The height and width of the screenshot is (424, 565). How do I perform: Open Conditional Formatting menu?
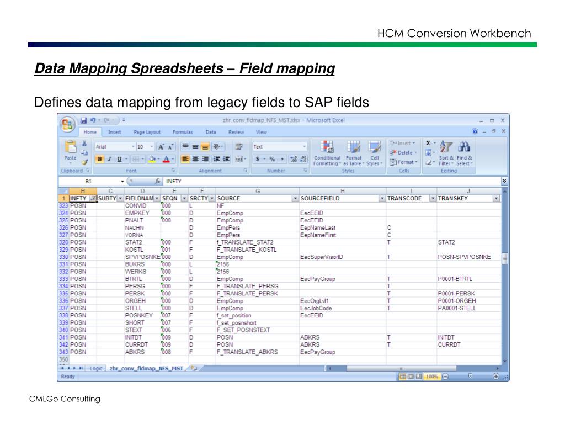[x=327, y=153]
